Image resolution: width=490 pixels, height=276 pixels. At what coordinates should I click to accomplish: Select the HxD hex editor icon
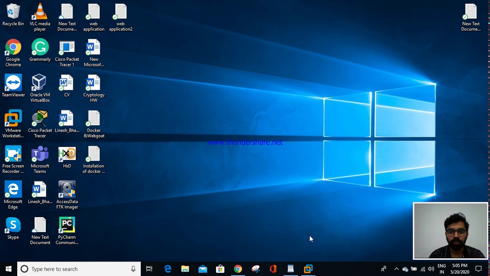coord(67,158)
